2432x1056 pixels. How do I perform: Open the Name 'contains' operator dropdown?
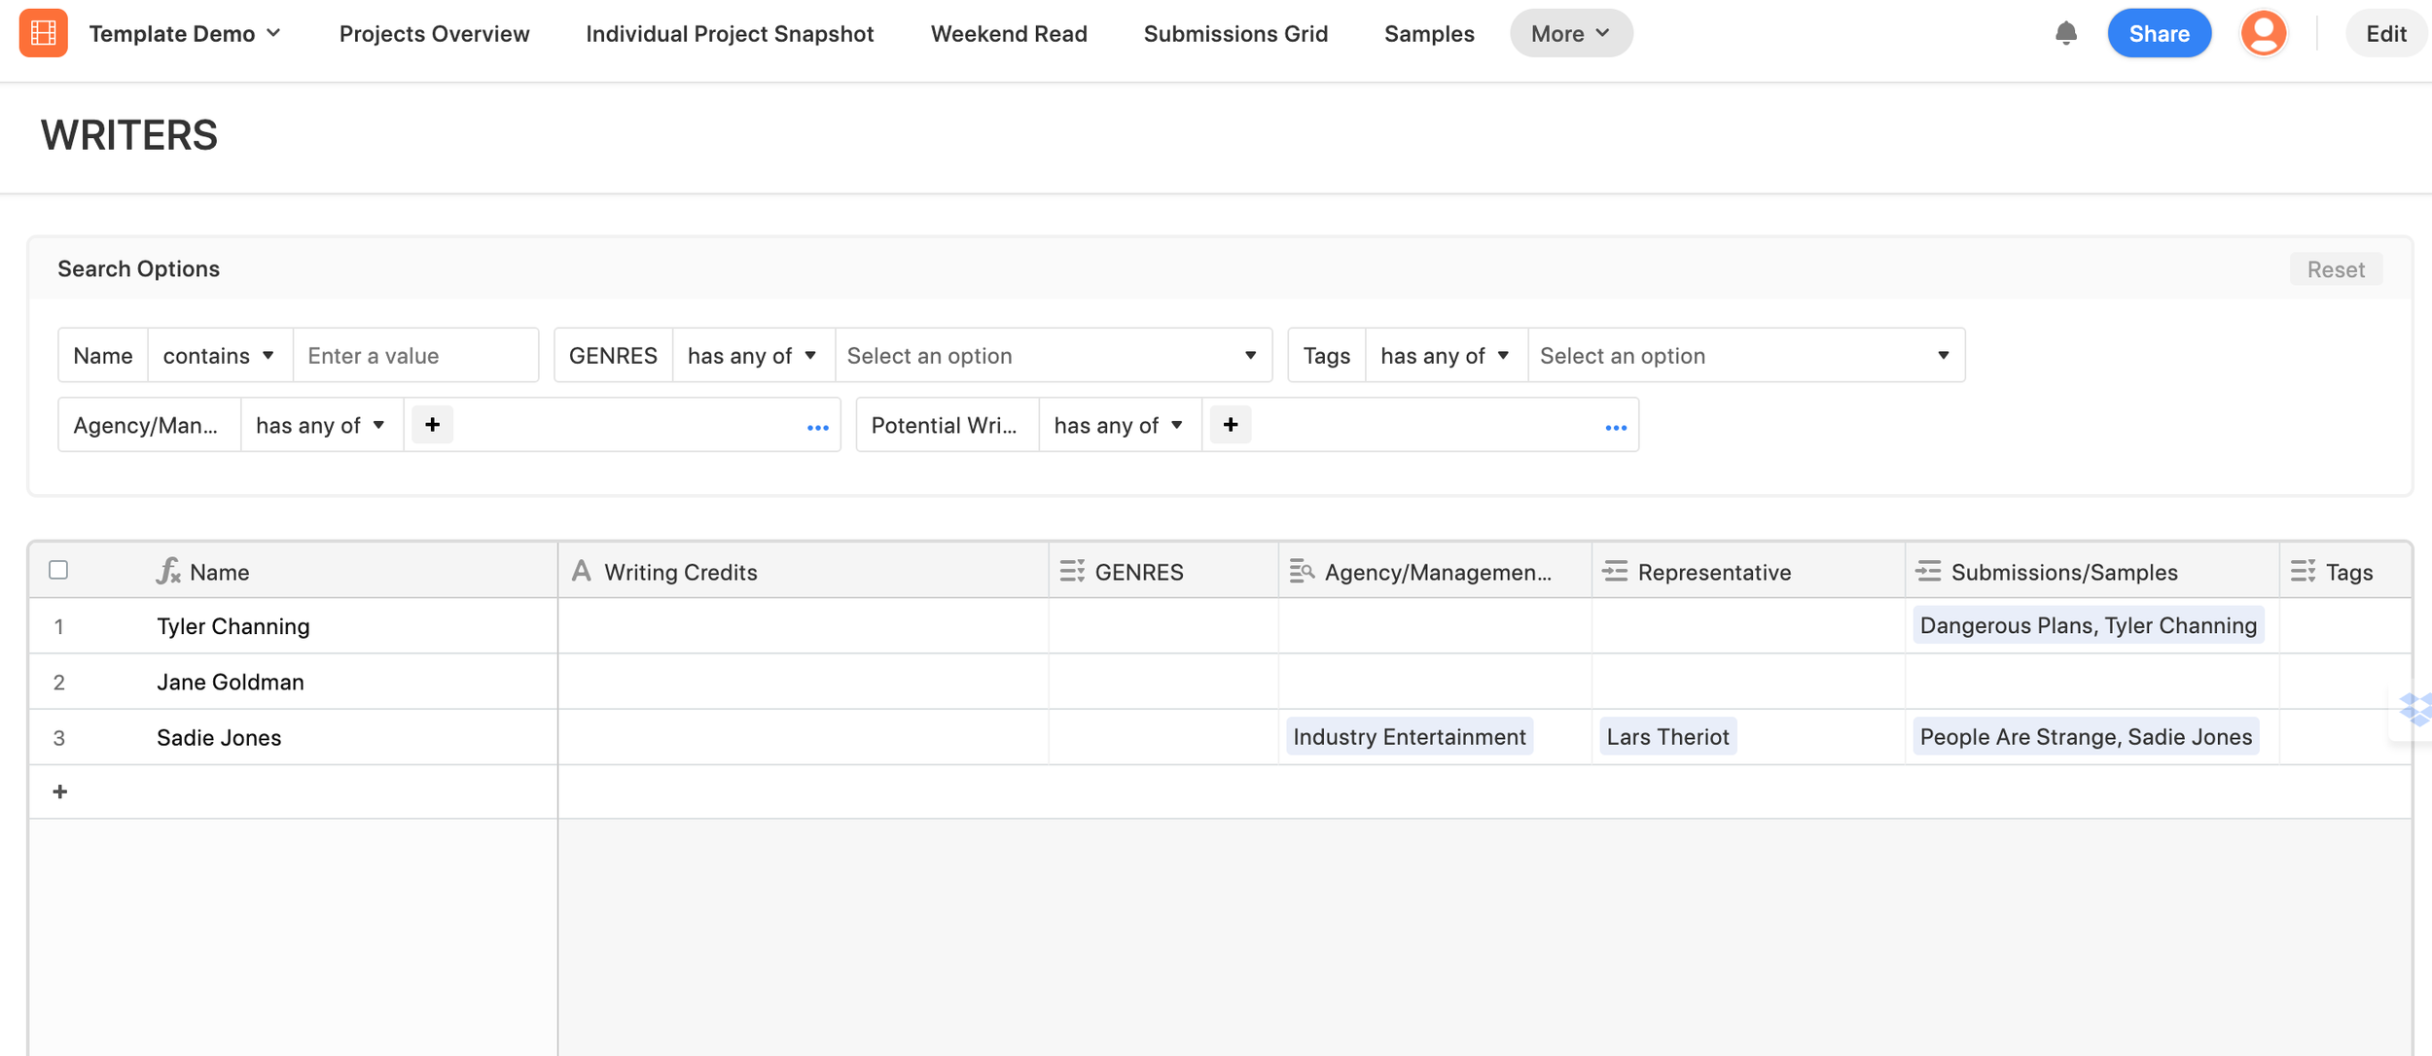(x=219, y=356)
